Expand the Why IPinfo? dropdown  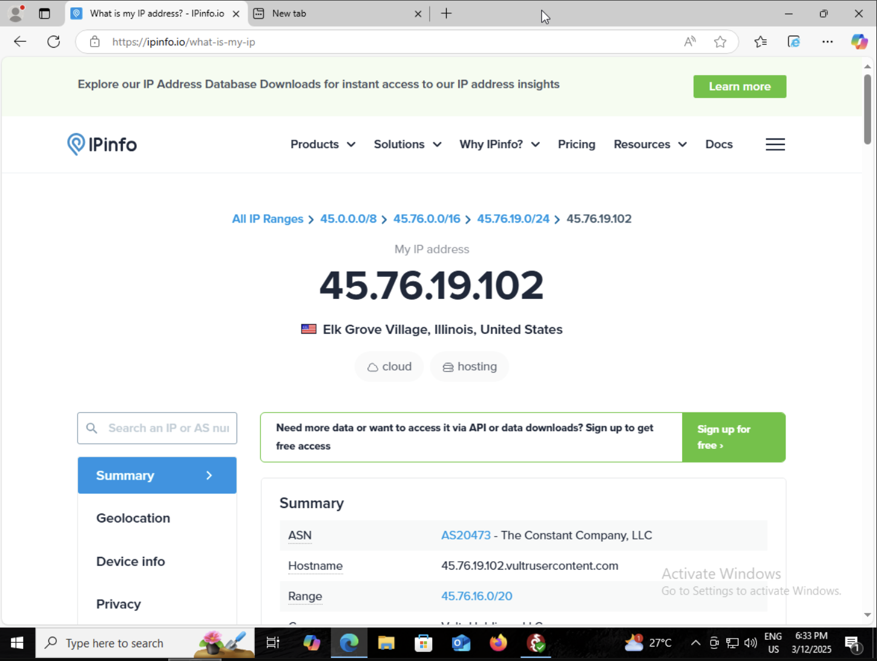499,145
